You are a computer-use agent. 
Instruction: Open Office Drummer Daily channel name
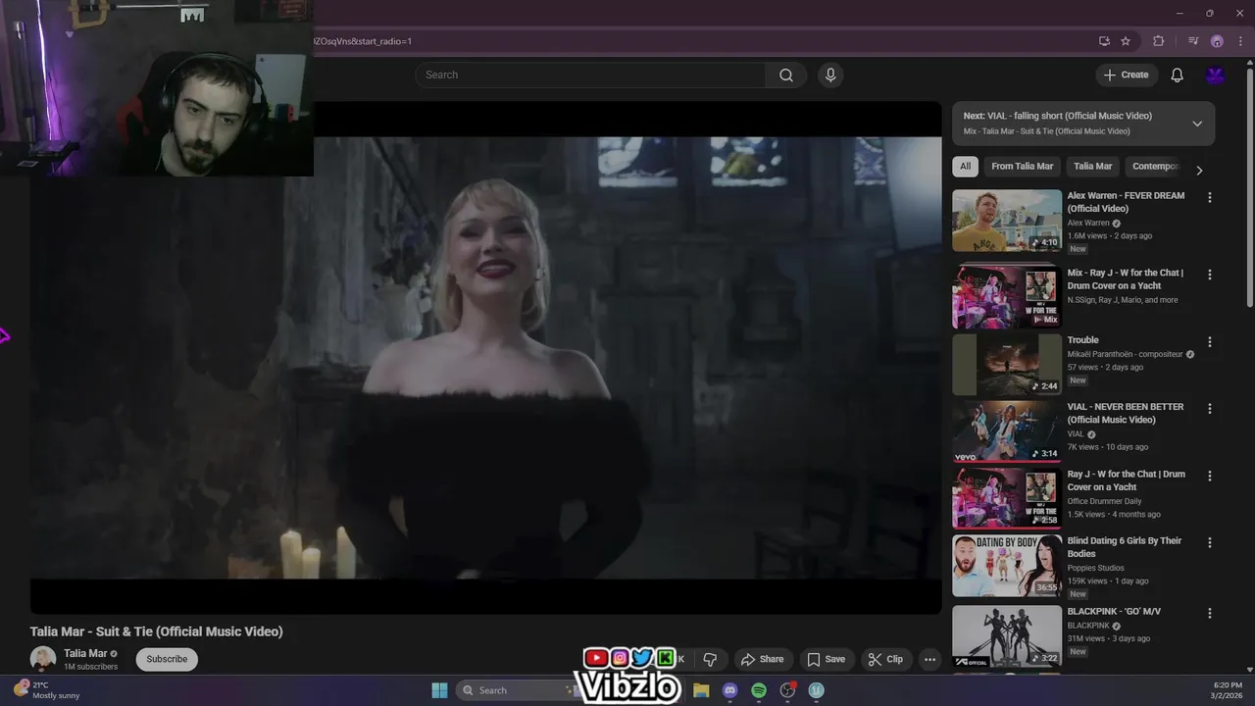1105,501
